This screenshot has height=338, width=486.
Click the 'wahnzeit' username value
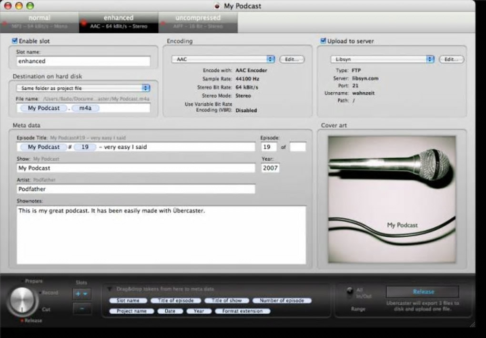pyautogui.click(x=363, y=93)
